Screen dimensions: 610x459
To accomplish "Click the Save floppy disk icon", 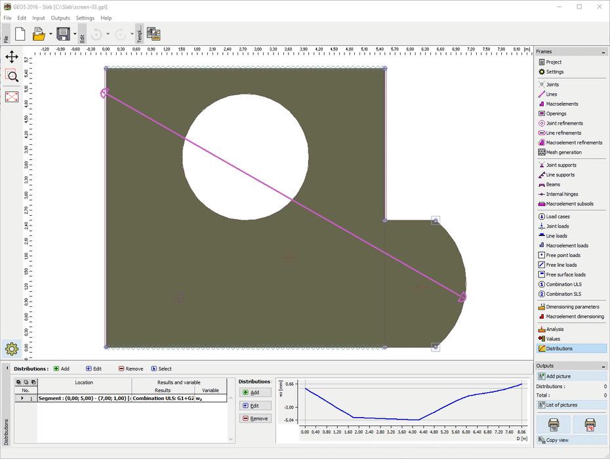I will (x=63, y=34).
